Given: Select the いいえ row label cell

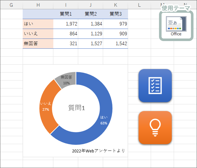Looking at the screenshot, I should click(38, 34).
